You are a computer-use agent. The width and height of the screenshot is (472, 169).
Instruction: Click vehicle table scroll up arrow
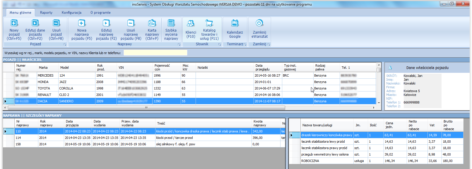click(x=379, y=65)
